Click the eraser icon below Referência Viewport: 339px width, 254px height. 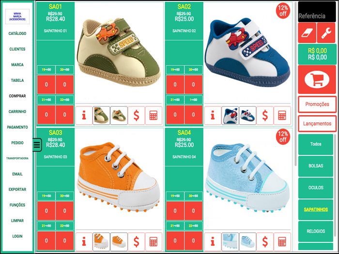307,33
